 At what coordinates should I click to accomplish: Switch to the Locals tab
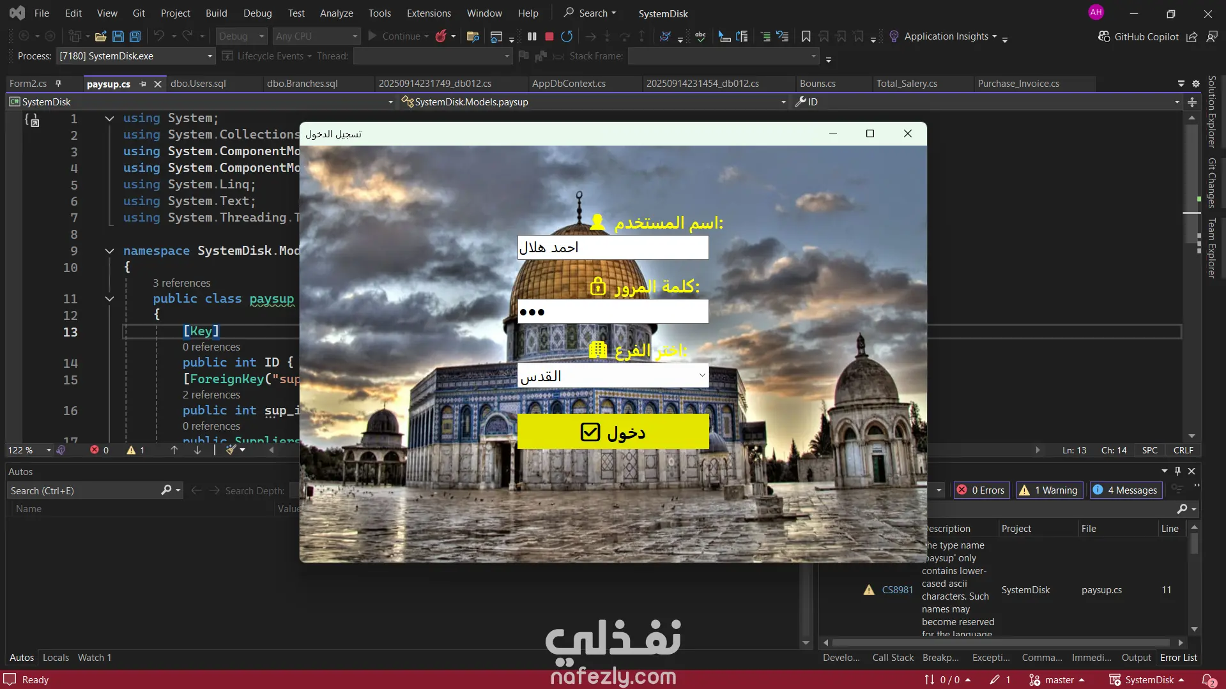(56, 658)
